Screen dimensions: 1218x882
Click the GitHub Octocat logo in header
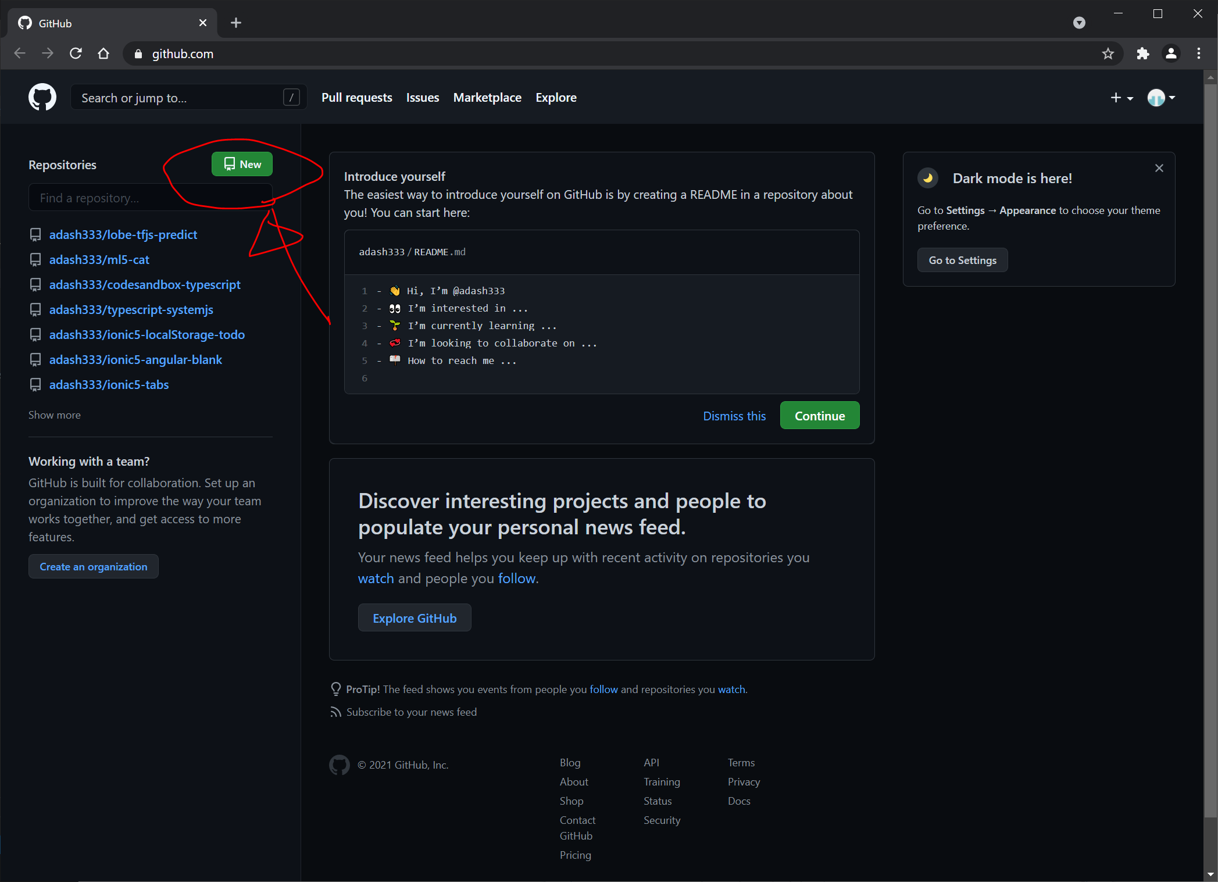(x=42, y=97)
